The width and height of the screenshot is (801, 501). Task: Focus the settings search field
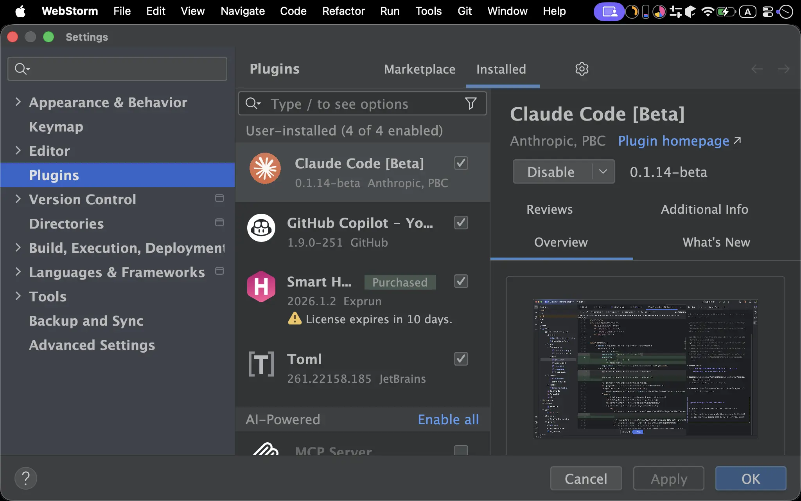click(117, 69)
